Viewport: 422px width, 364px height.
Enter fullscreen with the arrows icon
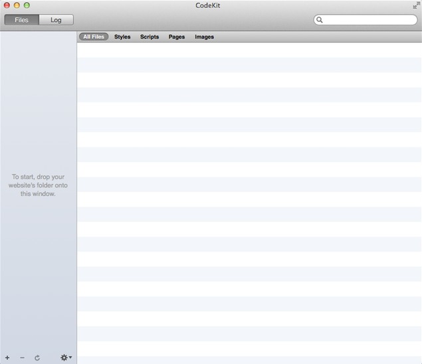click(x=416, y=5)
